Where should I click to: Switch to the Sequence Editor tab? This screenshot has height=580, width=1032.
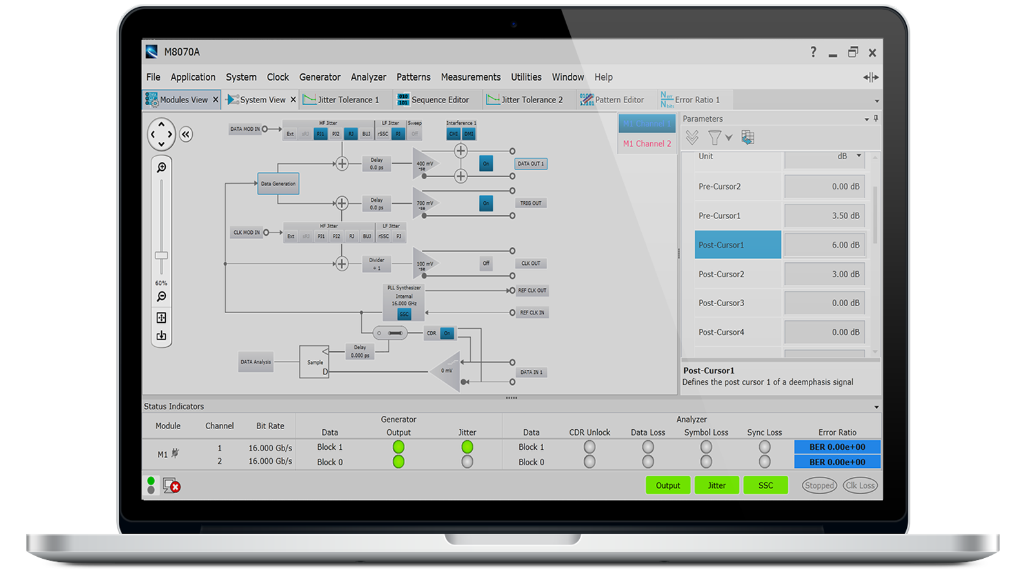439,100
